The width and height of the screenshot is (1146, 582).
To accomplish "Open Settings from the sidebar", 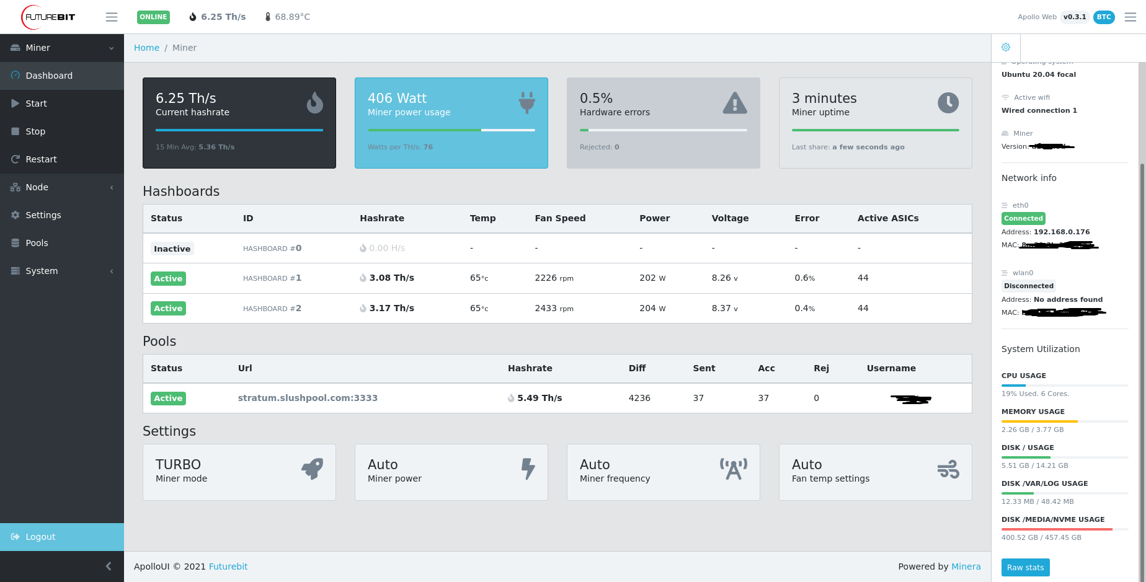I will (62, 215).
